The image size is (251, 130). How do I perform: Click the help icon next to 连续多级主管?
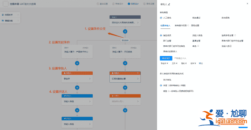point(235,35)
